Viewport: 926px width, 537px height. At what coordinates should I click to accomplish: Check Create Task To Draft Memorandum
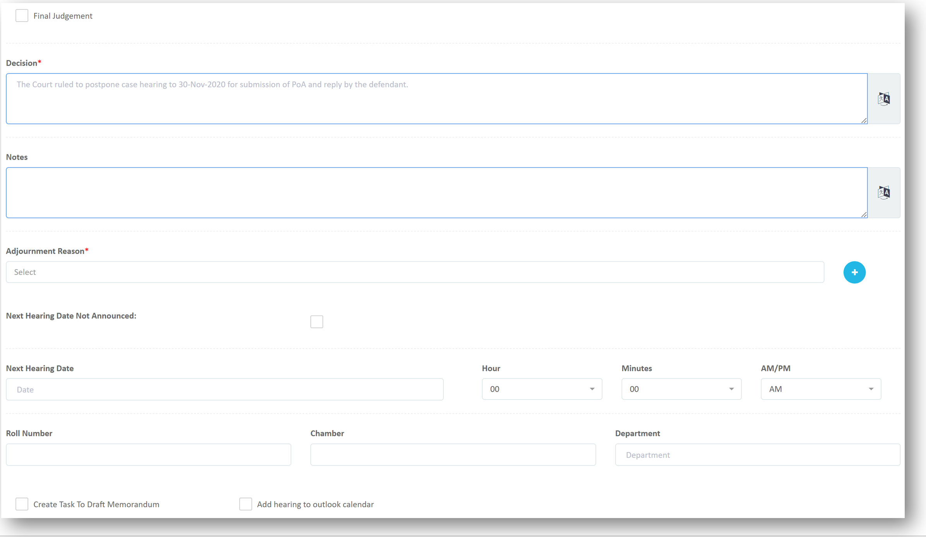click(x=22, y=504)
